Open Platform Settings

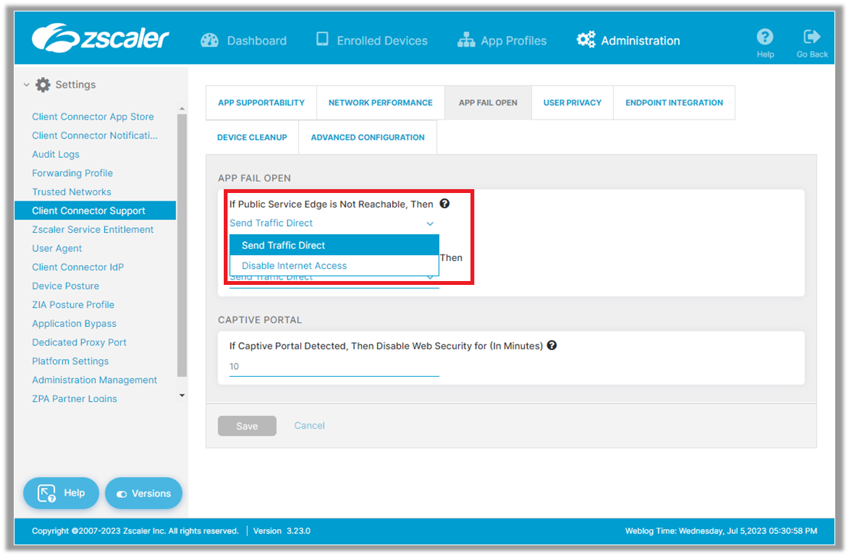70,361
